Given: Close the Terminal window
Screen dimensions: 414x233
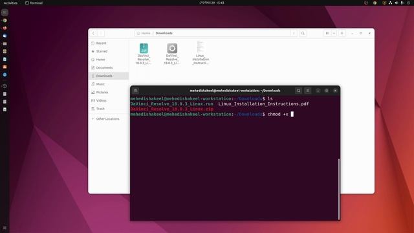Looking at the screenshot, I should tap(335, 91).
